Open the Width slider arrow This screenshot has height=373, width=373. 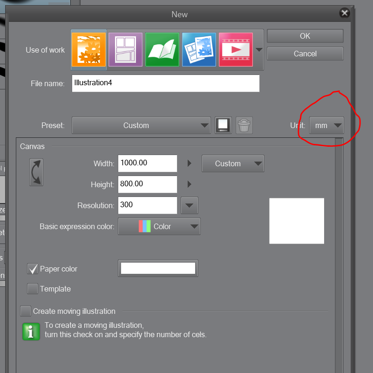point(190,163)
